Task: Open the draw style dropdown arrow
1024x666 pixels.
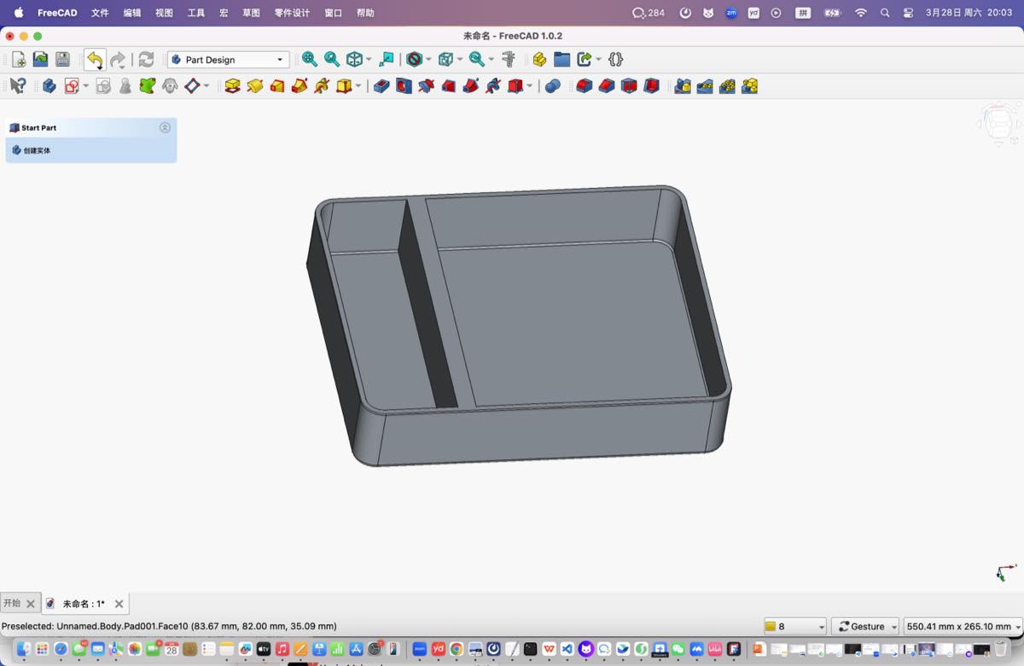Action: pyautogui.click(x=428, y=60)
